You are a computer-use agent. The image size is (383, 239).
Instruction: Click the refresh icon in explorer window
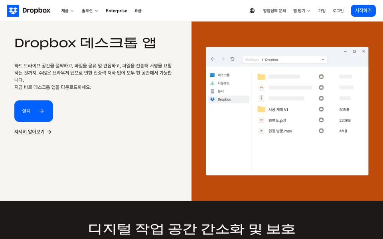(x=232, y=59)
